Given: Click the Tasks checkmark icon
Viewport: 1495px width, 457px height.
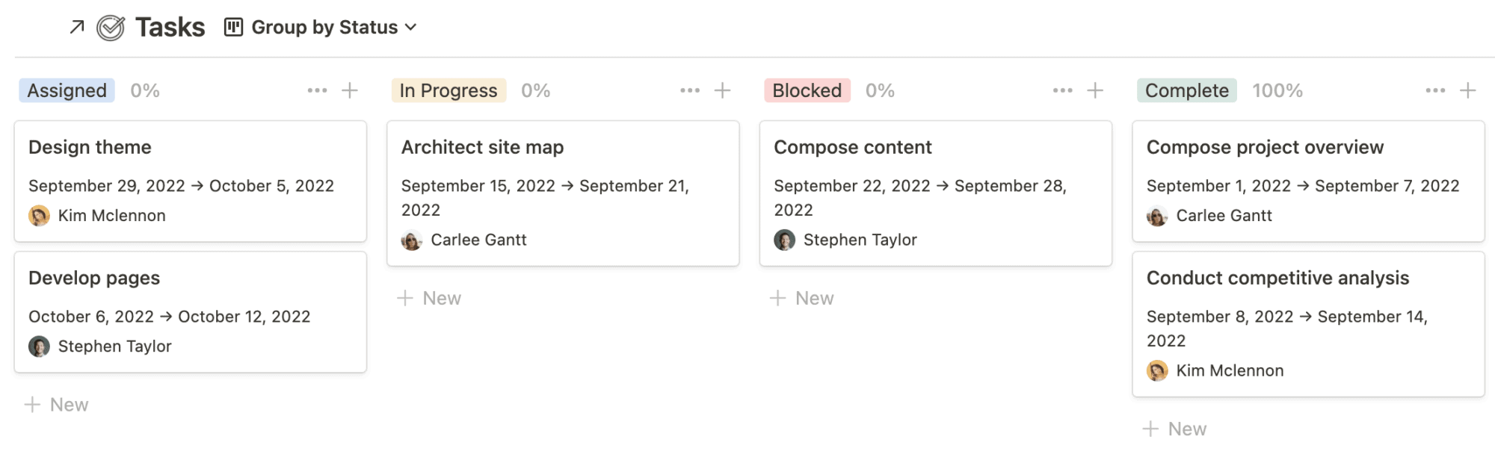Looking at the screenshot, I should 111,28.
